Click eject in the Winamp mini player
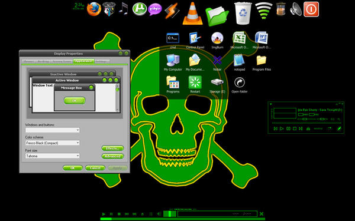This screenshot has width=355, height=221. 308,128
